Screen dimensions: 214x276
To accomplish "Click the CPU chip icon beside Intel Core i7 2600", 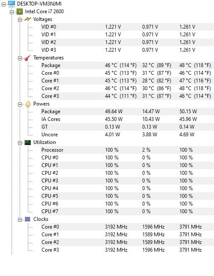I will (x=20, y=12).
